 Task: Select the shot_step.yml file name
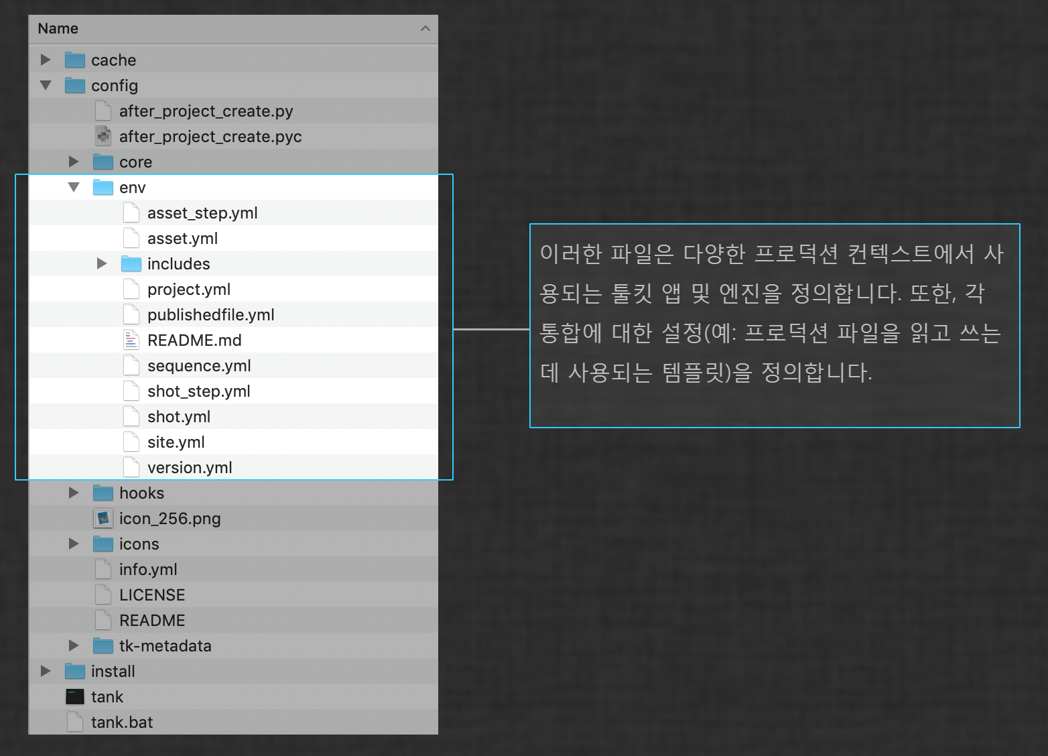(199, 391)
